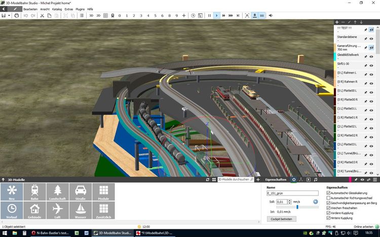Open the sound properties music note tab
Image resolution: width=380 pixels, height=237 pixels.
pos(316,180)
